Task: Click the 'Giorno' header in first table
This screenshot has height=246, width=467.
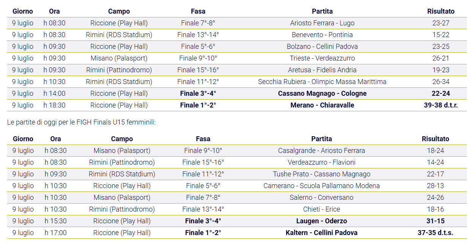Action: click(x=23, y=11)
